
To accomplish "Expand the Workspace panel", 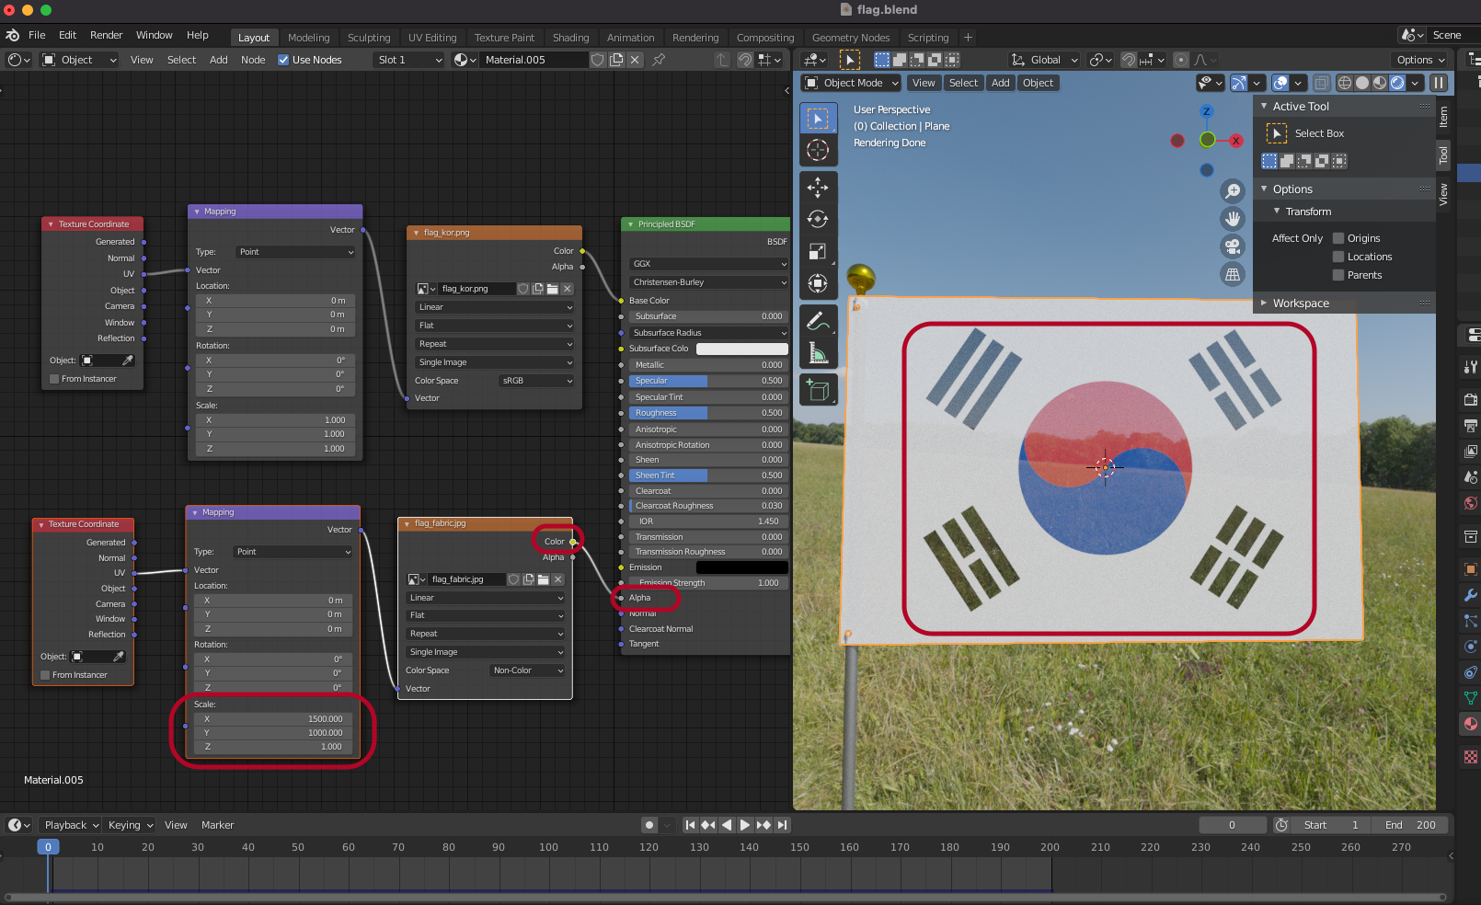I will 1301,303.
